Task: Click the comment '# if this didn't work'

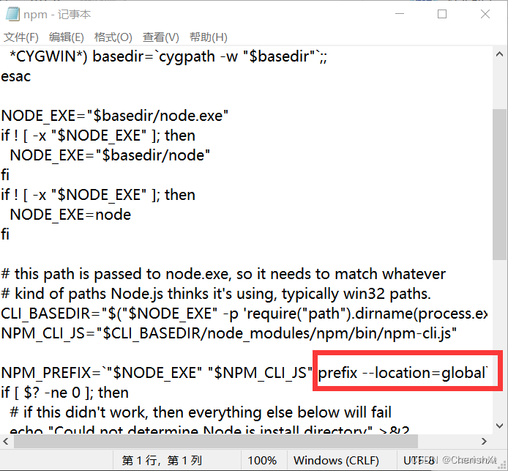Action: [x=201, y=412]
